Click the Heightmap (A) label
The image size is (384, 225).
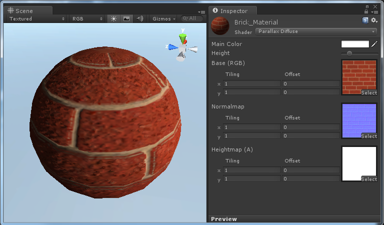pyautogui.click(x=232, y=149)
